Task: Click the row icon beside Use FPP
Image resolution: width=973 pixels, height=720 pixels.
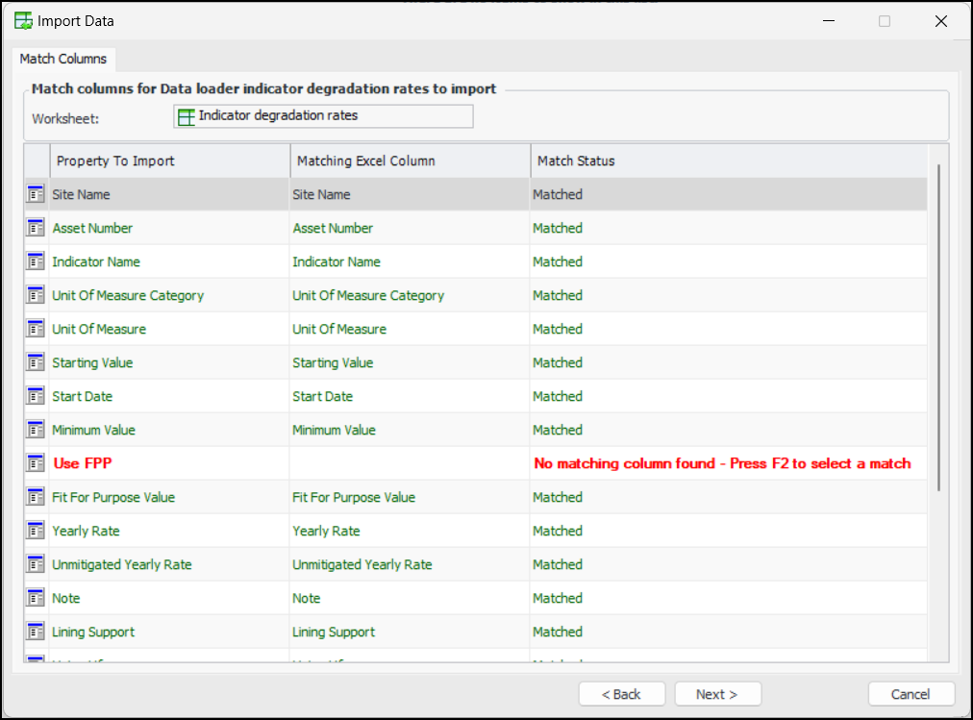Action: point(36,463)
